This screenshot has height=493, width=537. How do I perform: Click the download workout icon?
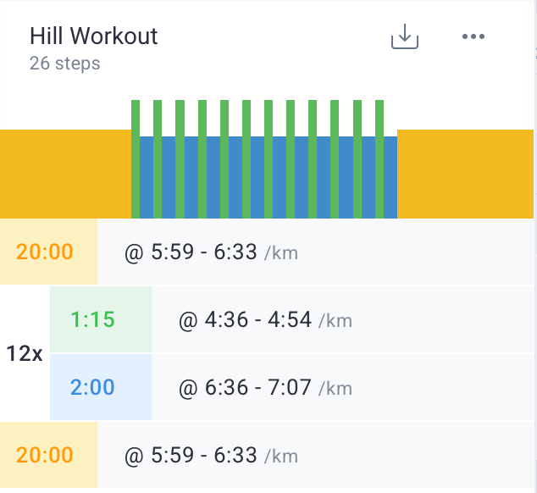pos(405,37)
